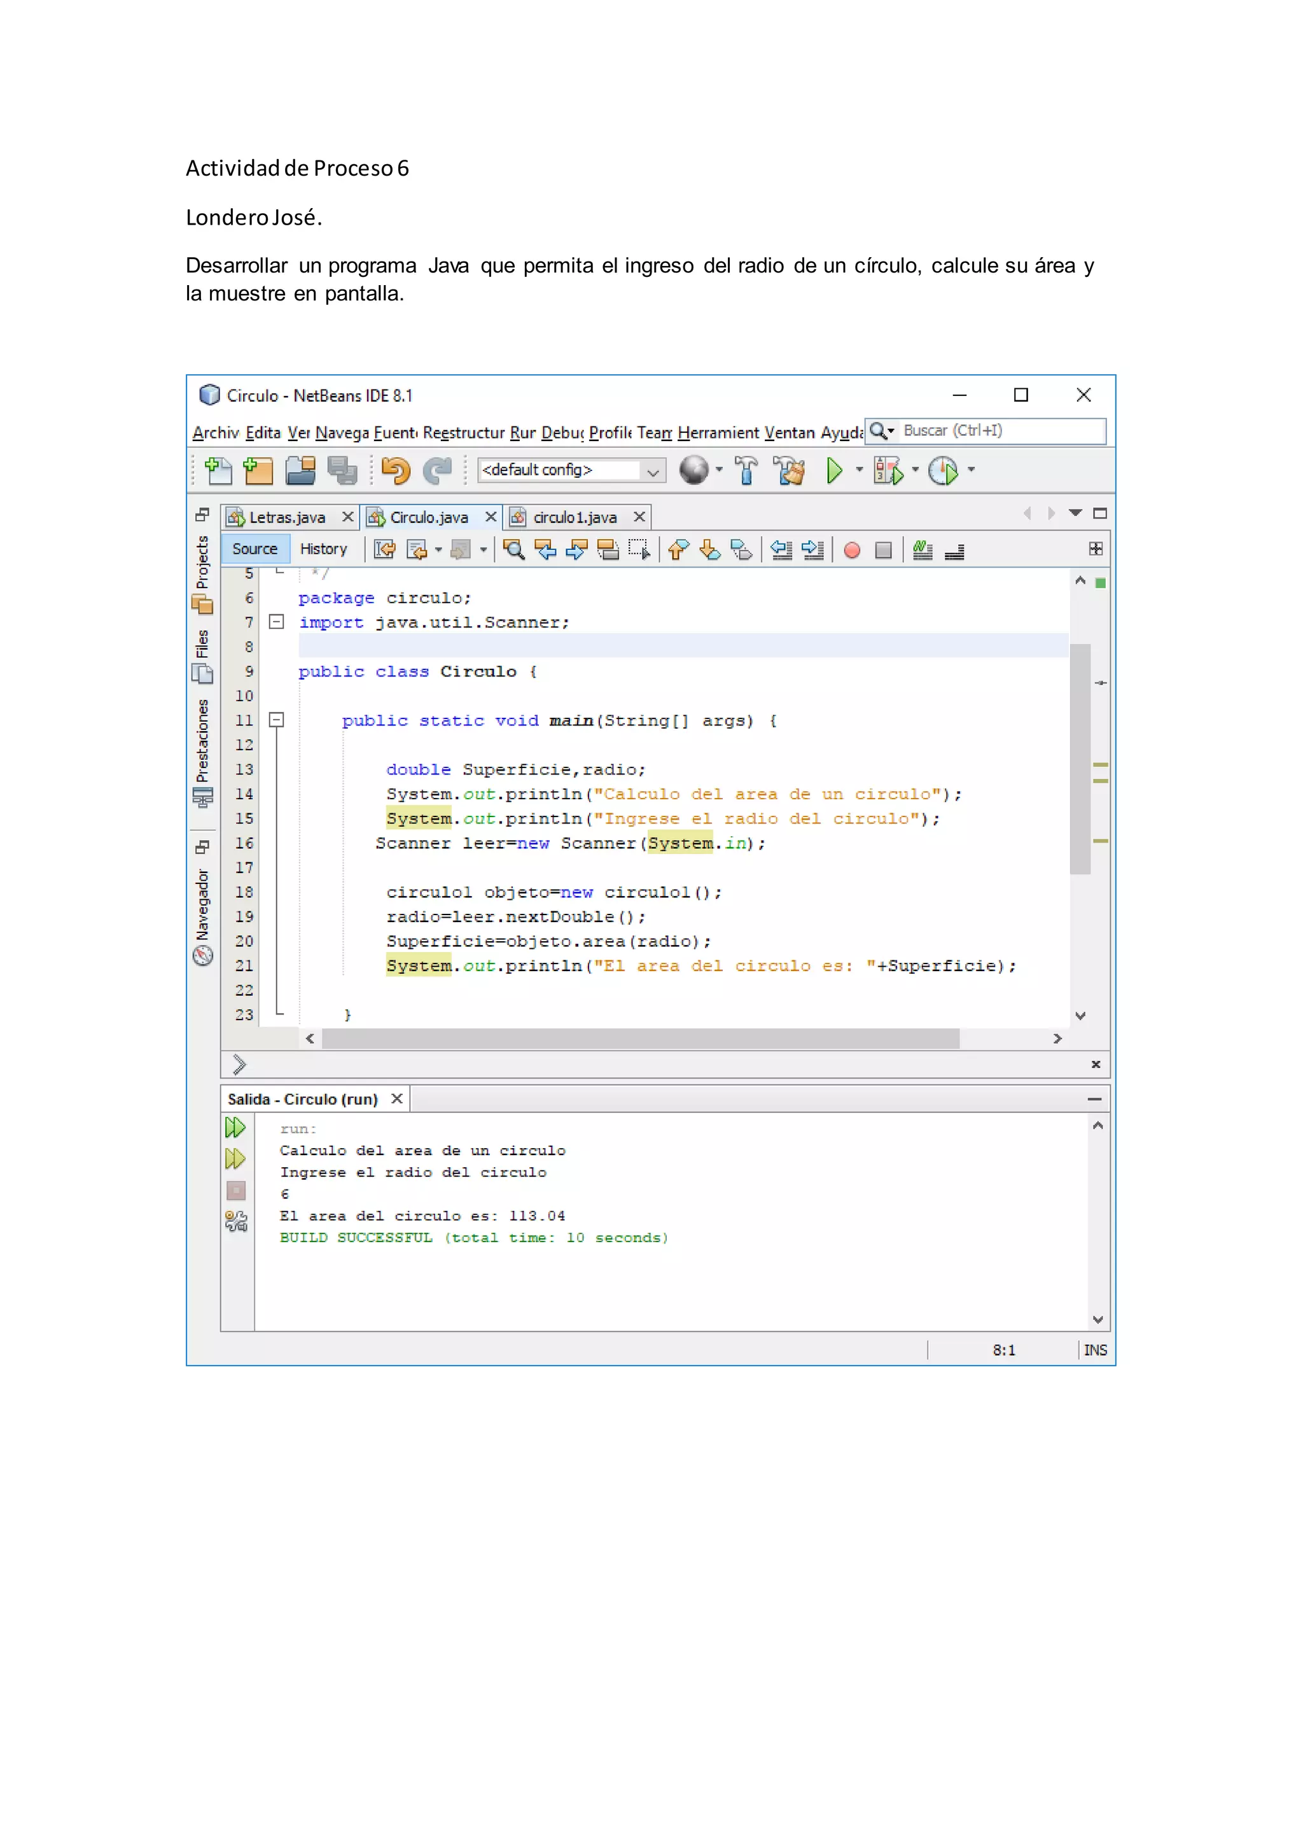The image size is (1303, 1843).
Task: Toggle rectangular selection in editor toolbar
Action: [639, 550]
